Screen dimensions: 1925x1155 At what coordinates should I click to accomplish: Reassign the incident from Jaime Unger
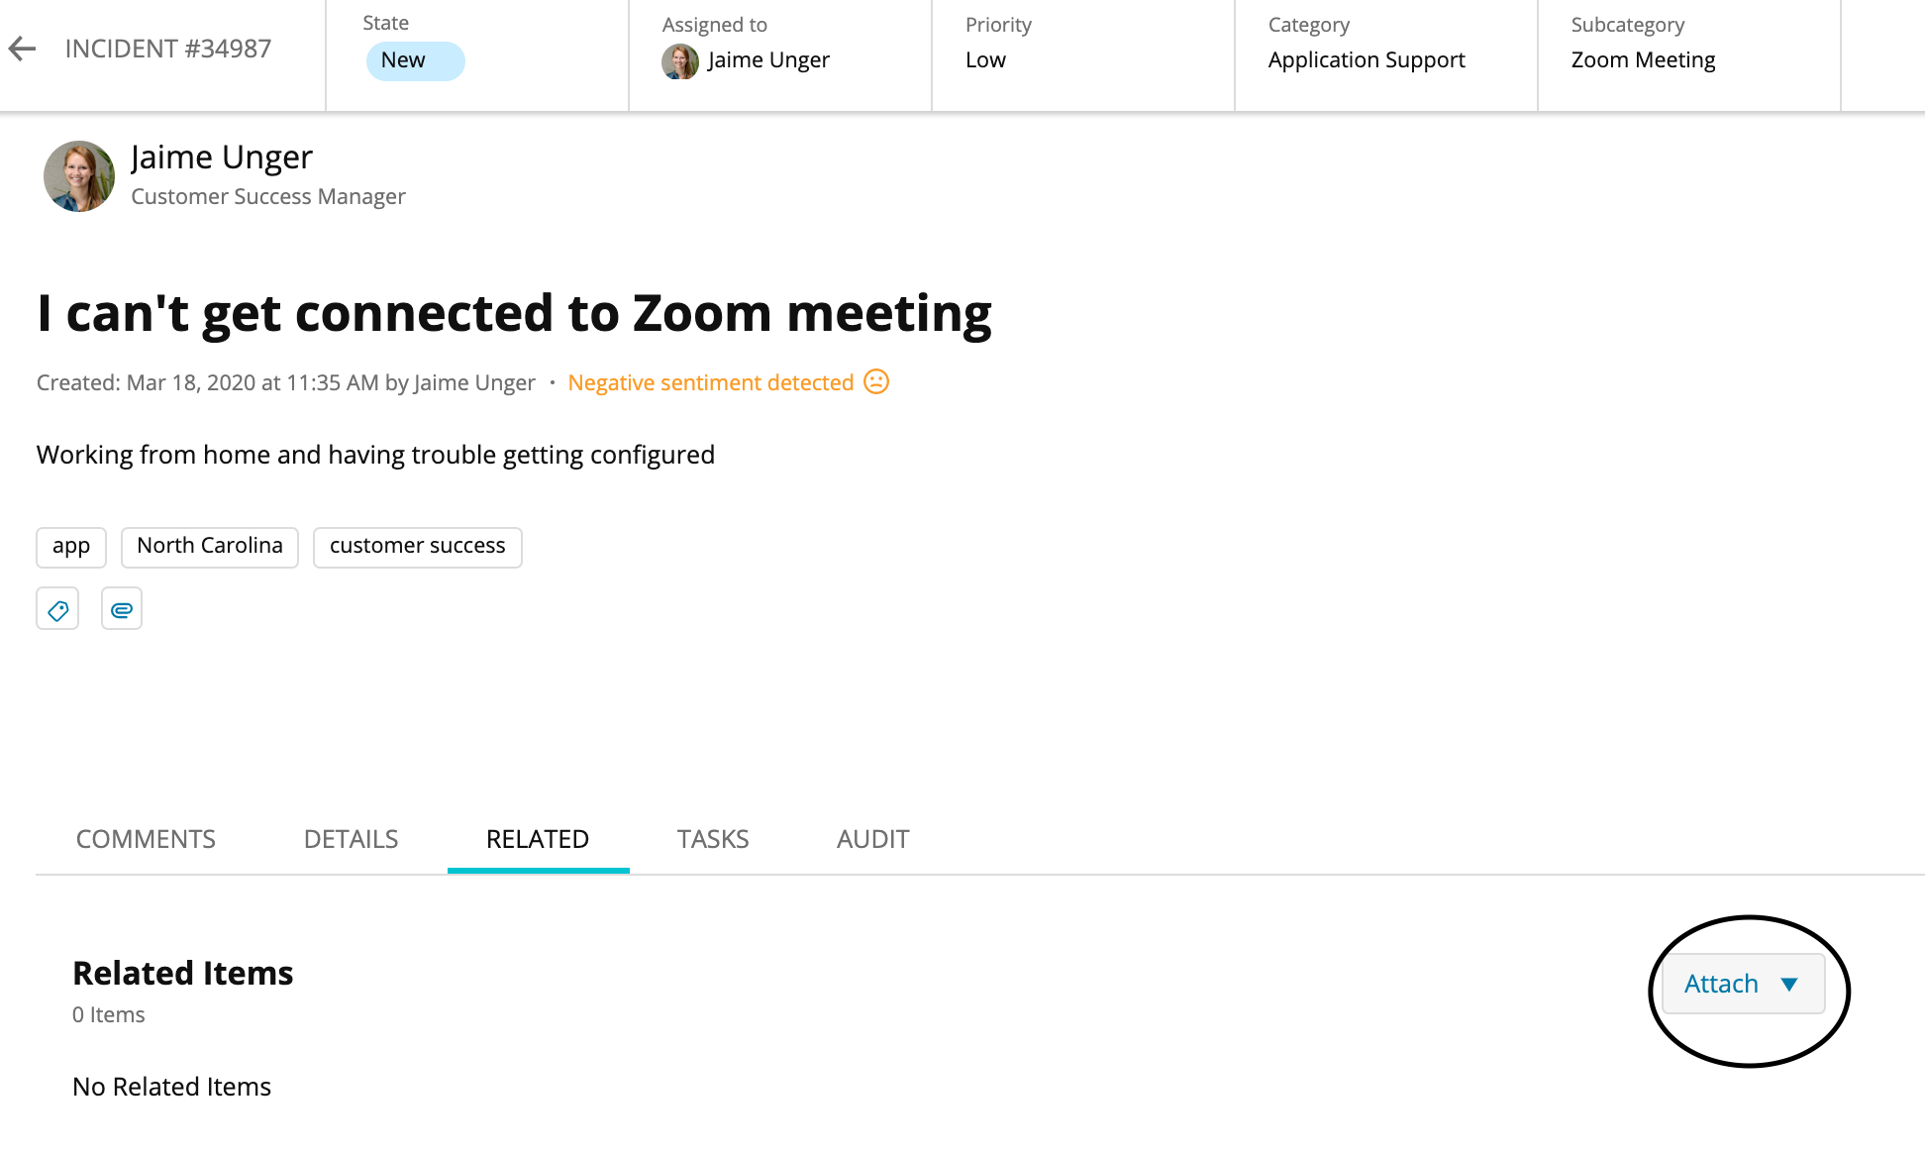point(768,59)
